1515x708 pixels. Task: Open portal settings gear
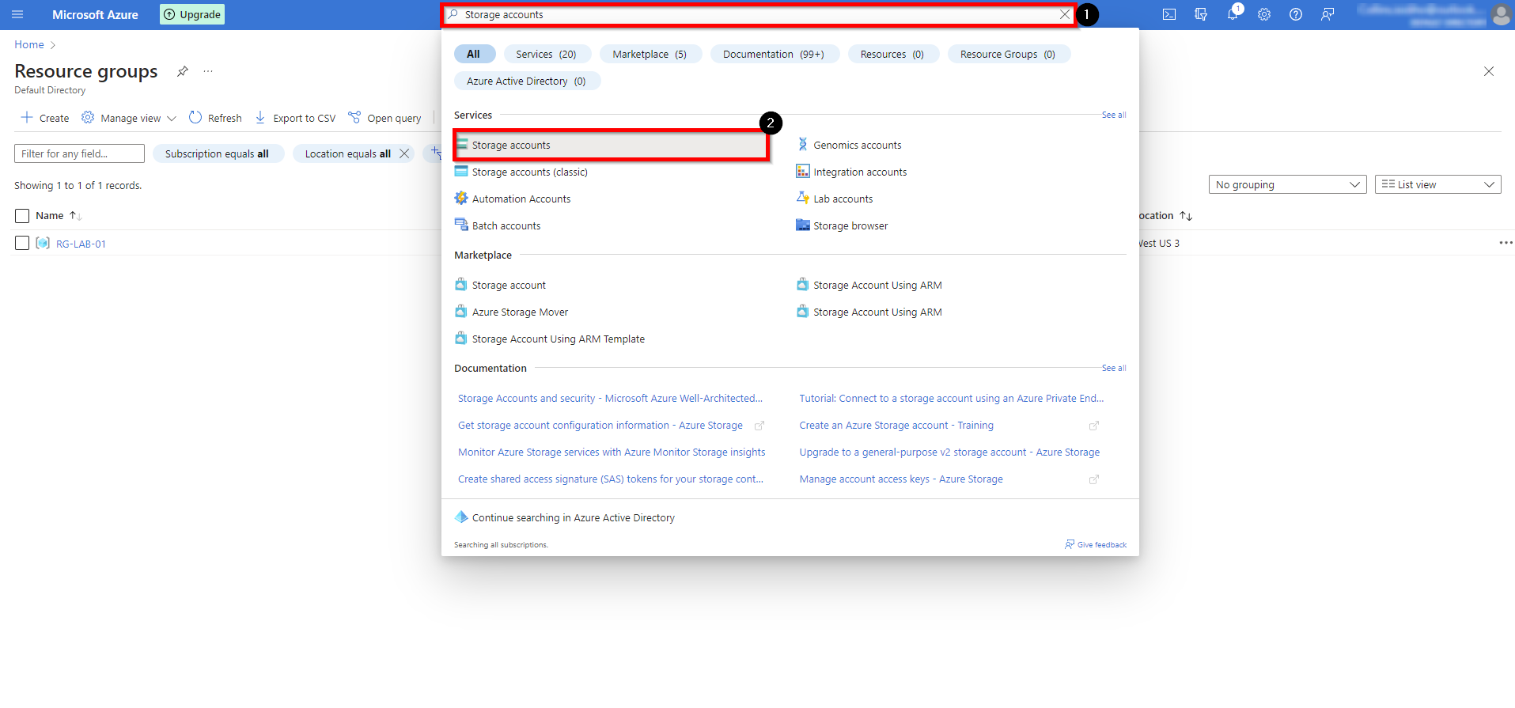coord(1264,14)
